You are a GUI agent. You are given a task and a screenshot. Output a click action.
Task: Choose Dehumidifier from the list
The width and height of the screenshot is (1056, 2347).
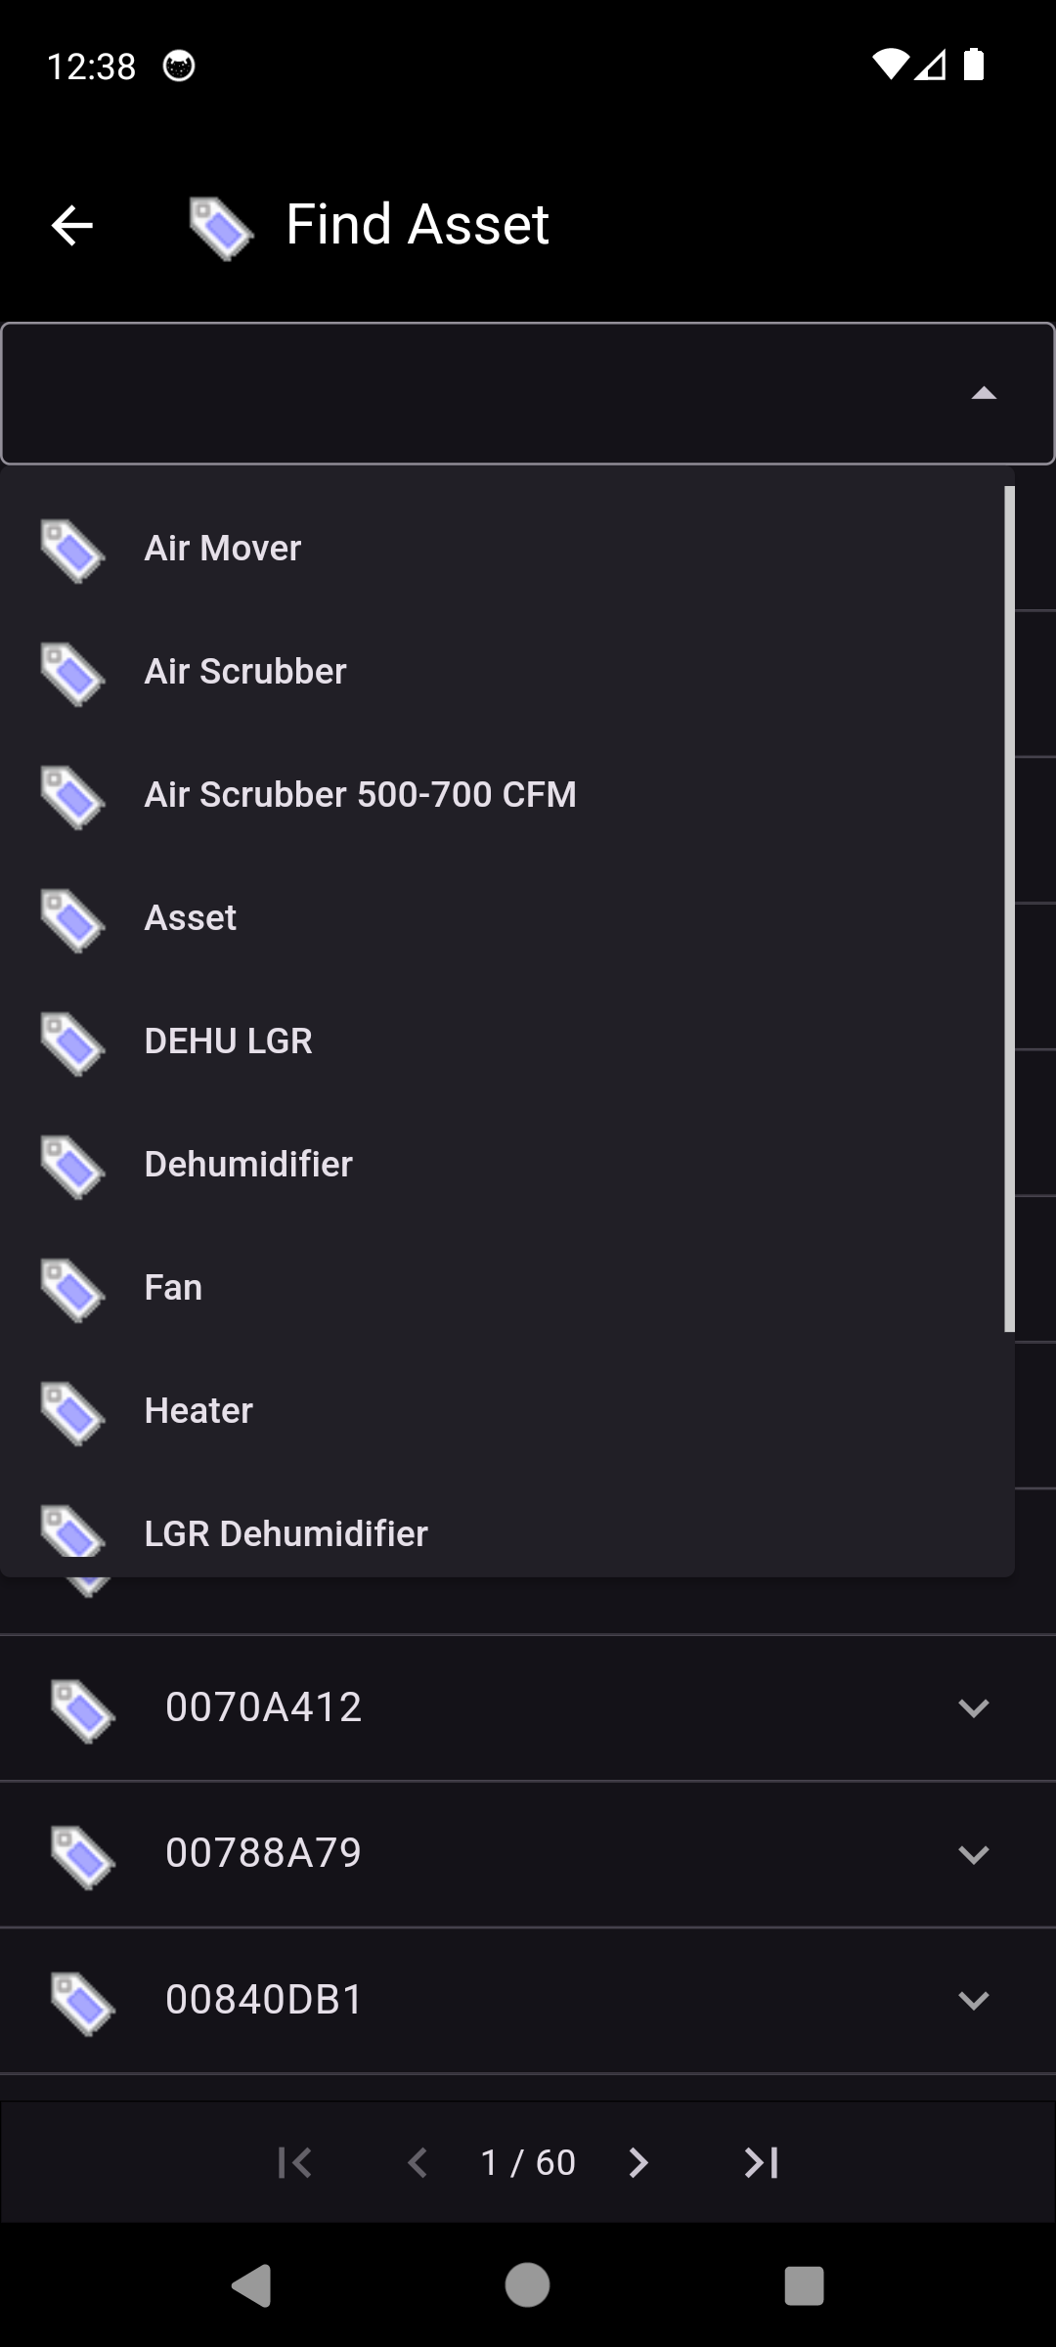tap(248, 1164)
